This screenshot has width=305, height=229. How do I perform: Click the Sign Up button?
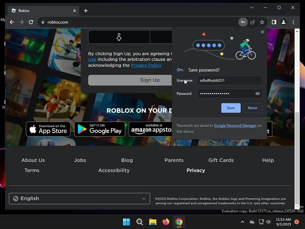130,80
